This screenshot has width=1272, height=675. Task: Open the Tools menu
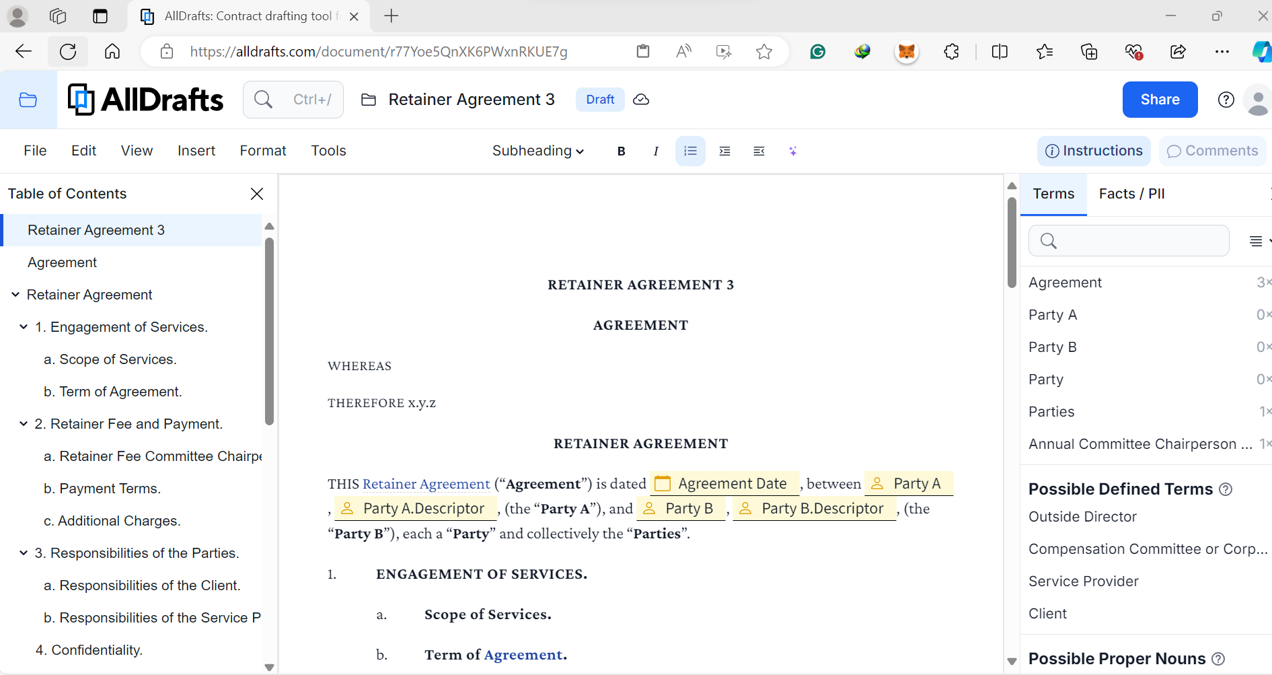(328, 151)
